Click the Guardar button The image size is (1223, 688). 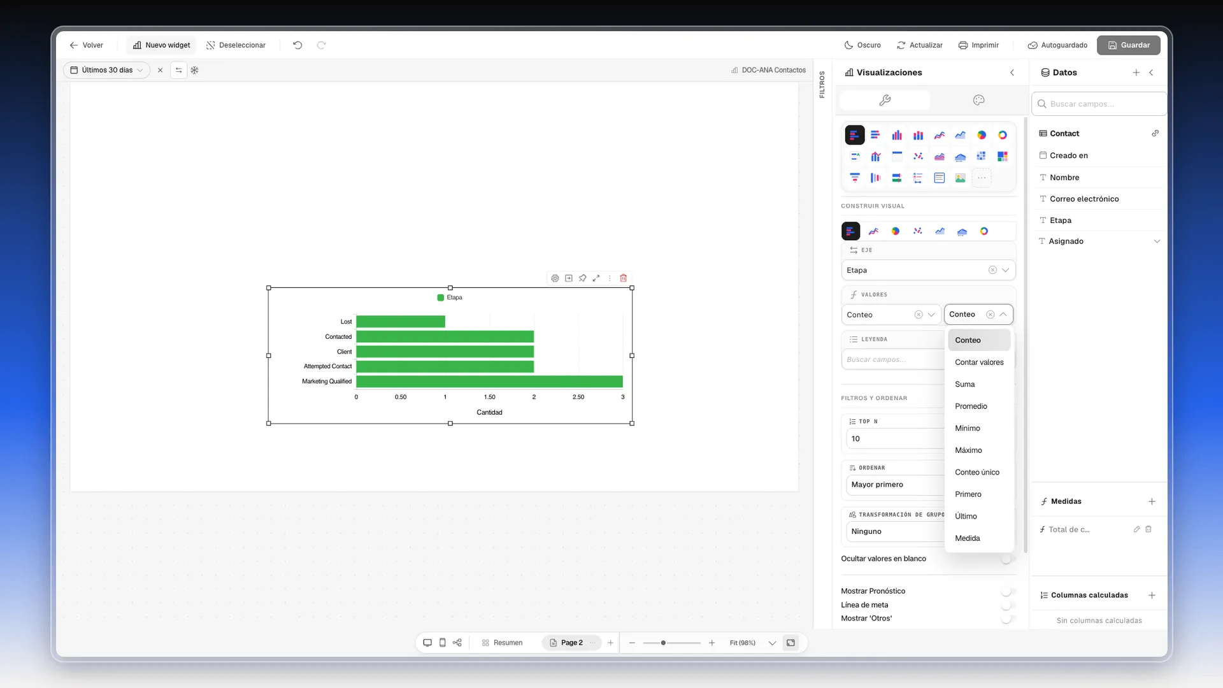[x=1128, y=45]
